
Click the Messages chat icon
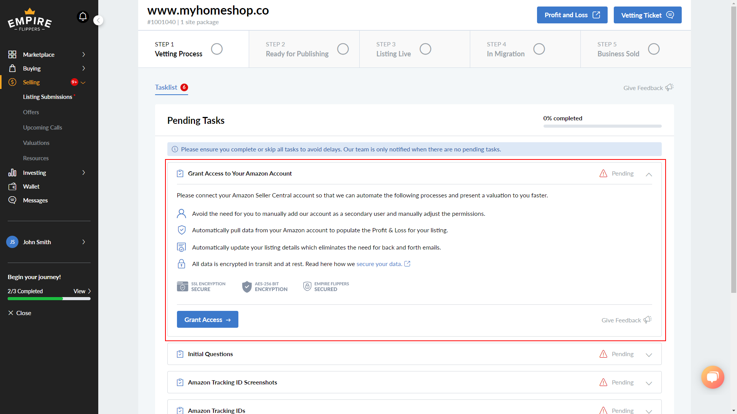12,200
